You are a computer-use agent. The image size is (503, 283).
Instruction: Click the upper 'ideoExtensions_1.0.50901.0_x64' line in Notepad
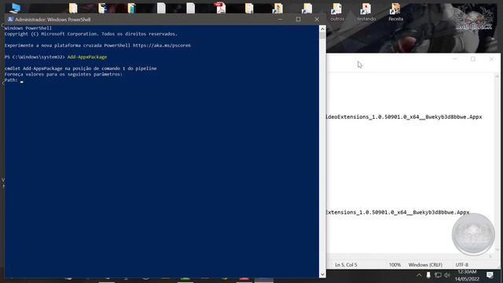pos(404,117)
